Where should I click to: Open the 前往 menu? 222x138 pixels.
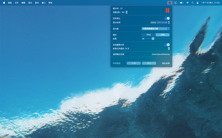coord(37,3)
